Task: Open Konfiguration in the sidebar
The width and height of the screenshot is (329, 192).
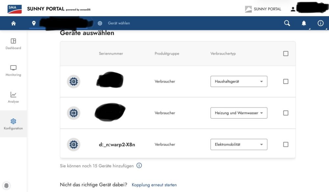Action: (x=13, y=124)
